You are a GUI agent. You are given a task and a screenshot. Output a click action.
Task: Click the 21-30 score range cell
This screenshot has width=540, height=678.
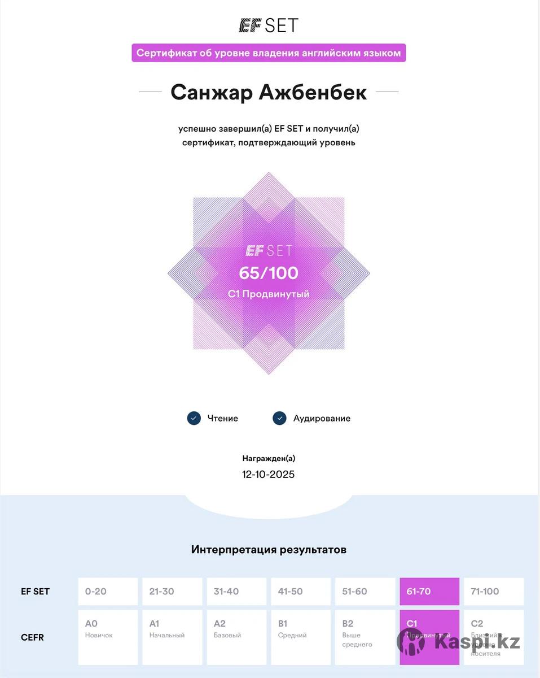[x=172, y=592]
